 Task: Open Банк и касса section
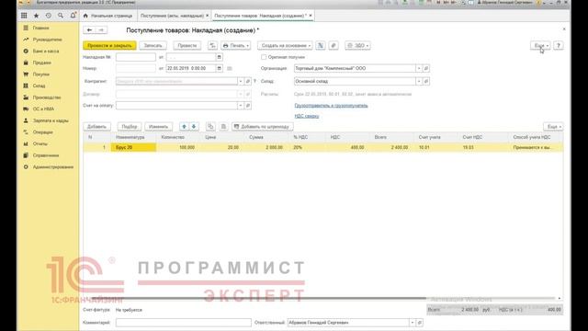coord(46,51)
